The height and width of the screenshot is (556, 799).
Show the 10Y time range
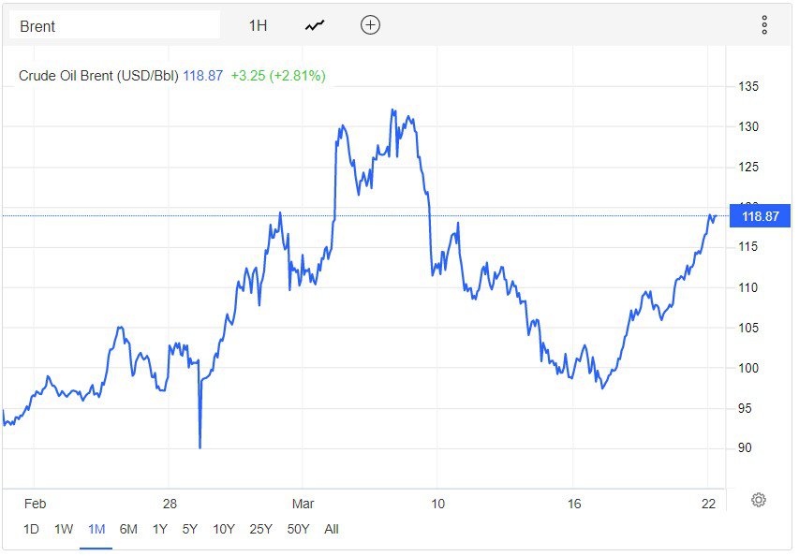pos(224,529)
